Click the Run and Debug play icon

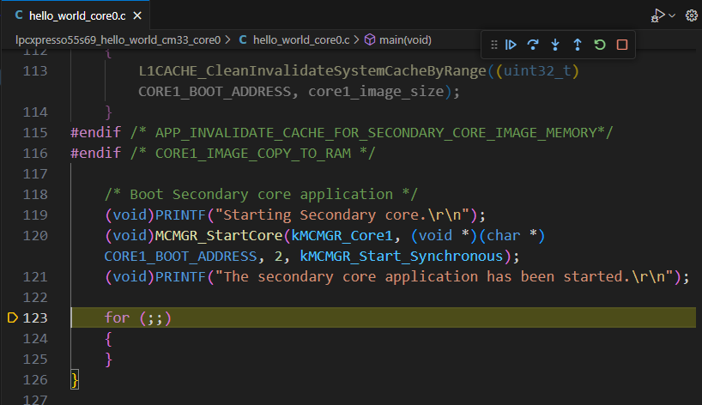[657, 15]
